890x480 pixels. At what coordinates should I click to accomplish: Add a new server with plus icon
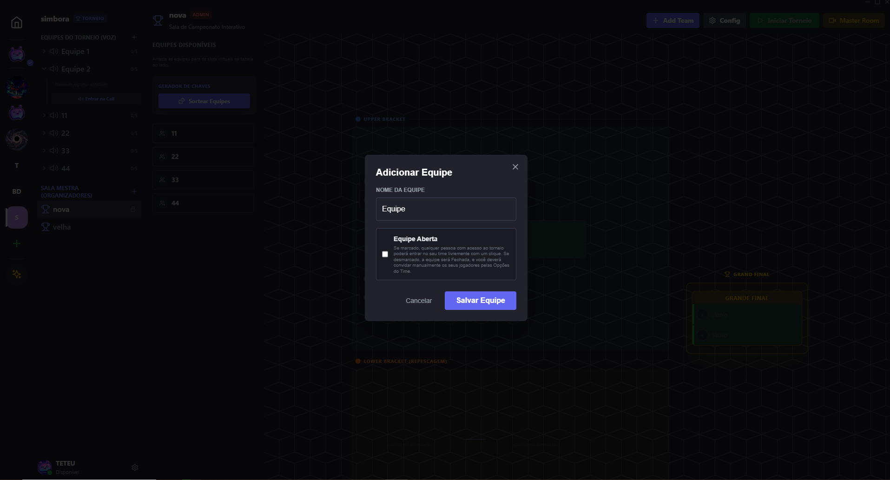tap(17, 243)
